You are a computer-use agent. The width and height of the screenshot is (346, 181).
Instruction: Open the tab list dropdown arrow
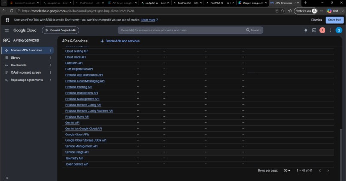click(x=4, y=3)
